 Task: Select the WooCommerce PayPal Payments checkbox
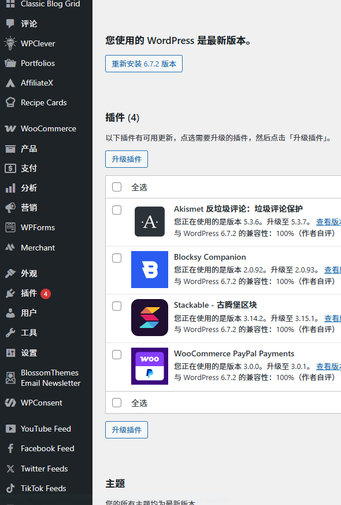click(x=117, y=355)
